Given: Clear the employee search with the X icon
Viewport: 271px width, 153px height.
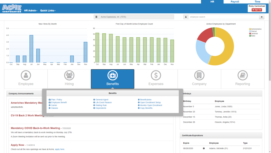Looking at the screenshot, I should click(x=261, y=17).
